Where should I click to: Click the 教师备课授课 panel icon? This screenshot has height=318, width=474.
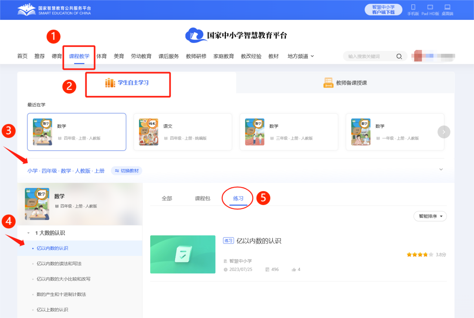[329, 83]
